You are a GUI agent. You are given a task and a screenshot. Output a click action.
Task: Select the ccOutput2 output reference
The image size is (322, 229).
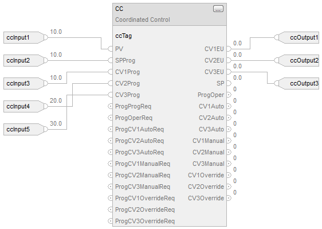pyautogui.click(x=297, y=60)
